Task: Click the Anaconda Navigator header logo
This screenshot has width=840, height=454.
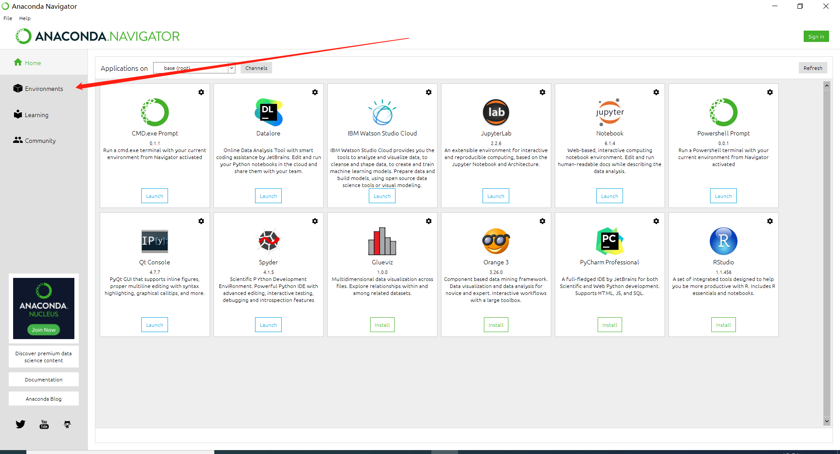Action: (x=98, y=36)
